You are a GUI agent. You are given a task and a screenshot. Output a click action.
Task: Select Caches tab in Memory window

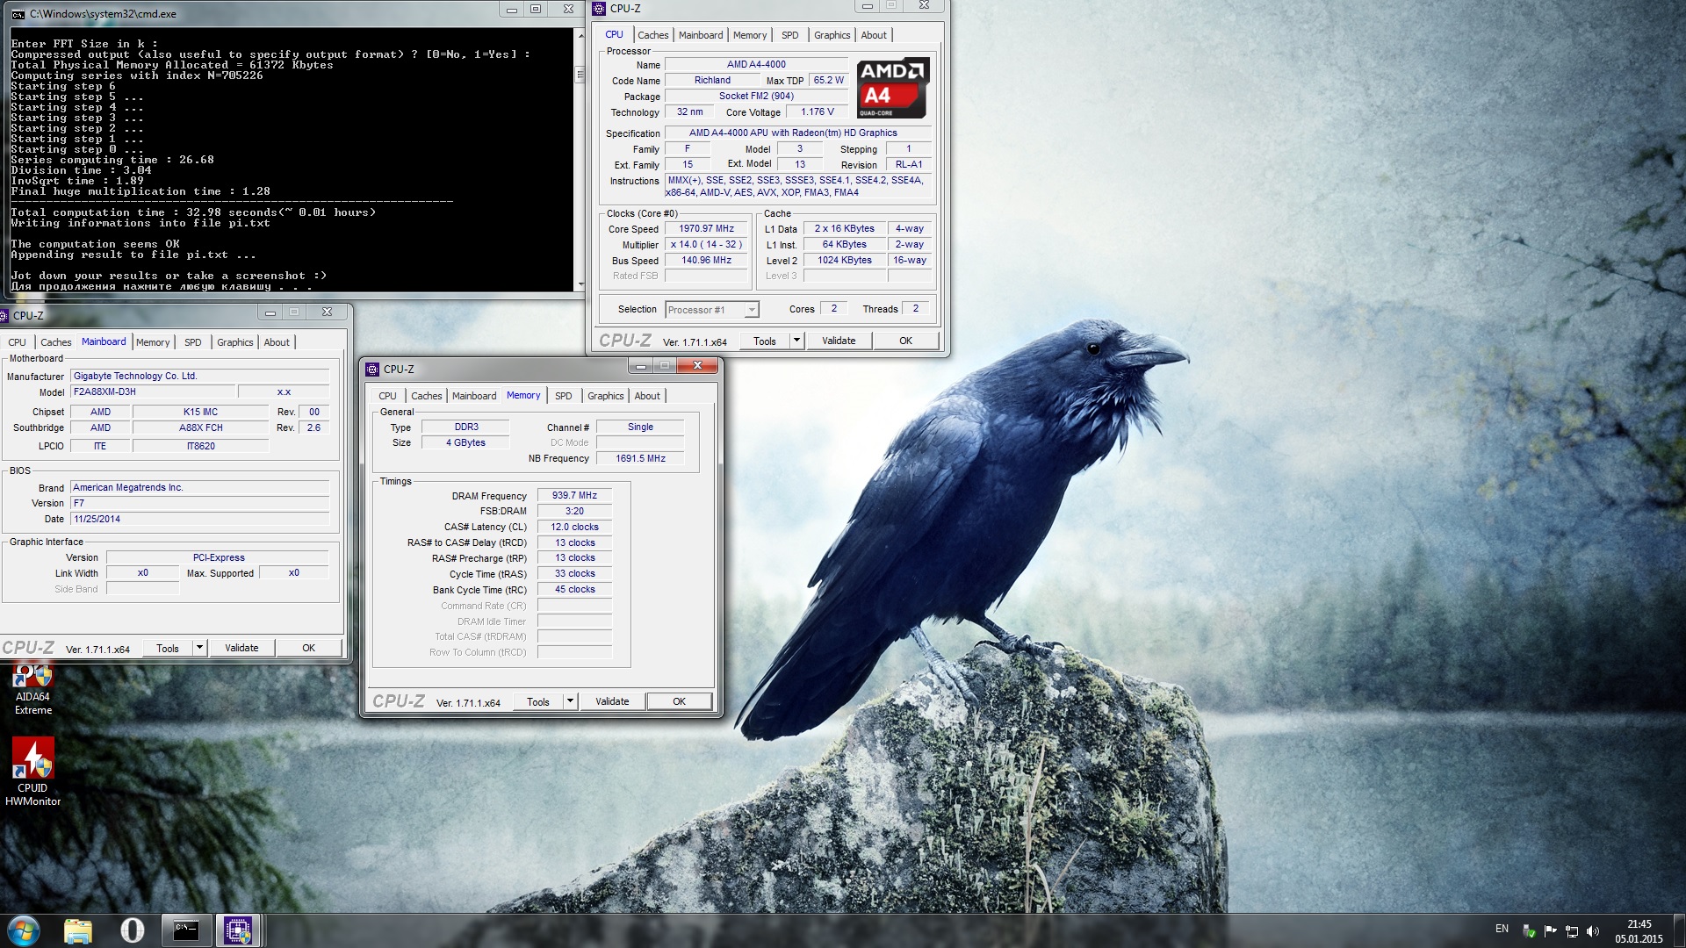pyautogui.click(x=426, y=396)
